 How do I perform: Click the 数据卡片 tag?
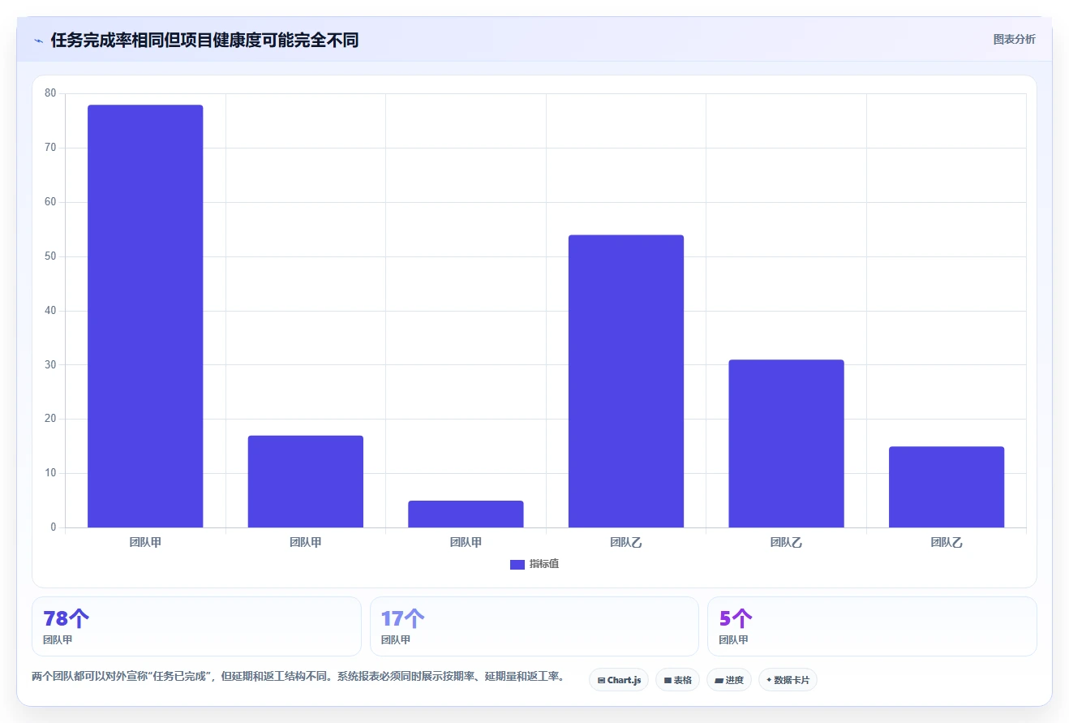(788, 680)
